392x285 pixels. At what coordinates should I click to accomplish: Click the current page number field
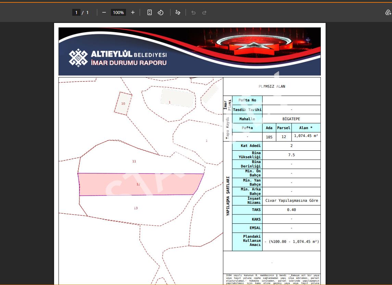(76, 12)
